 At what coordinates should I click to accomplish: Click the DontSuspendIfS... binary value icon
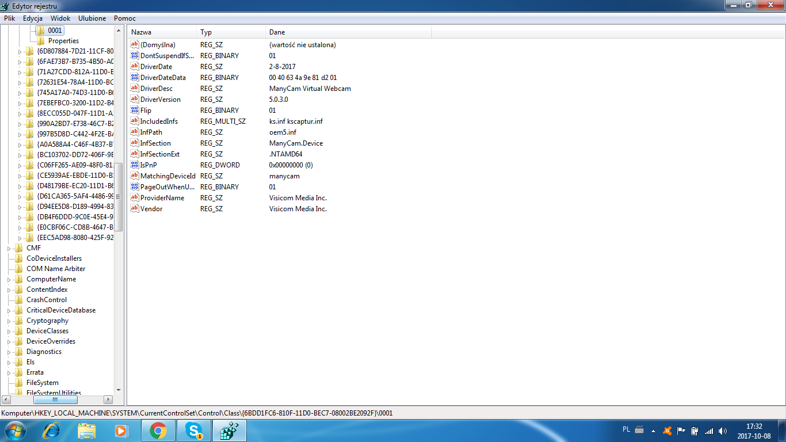pyautogui.click(x=135, y=56)
